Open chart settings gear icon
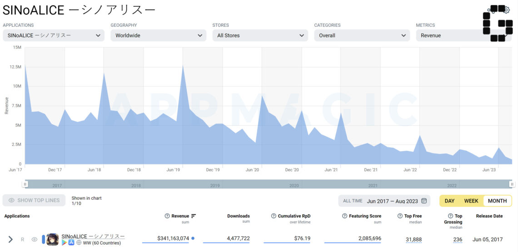This screenshot has width=518, height=252. click(506, 10)
